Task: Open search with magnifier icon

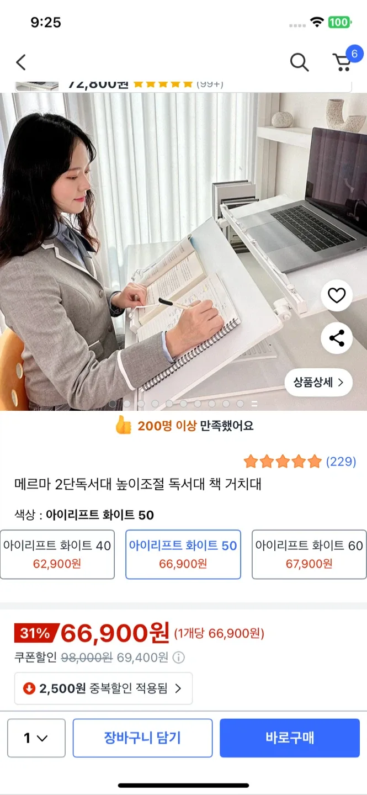Action: tap(299, 62)
